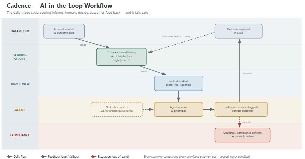305x159 pixels.
Task: Click the 'No fresh scores?' dashed box
Action: pyautogui.click(x=117, y=109)
